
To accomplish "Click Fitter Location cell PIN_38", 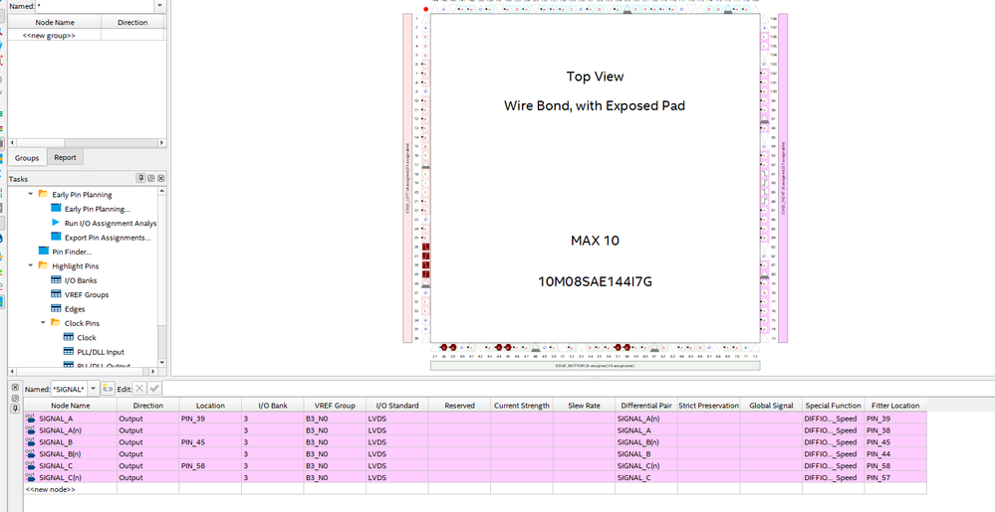I will click(x=895, y=430).
